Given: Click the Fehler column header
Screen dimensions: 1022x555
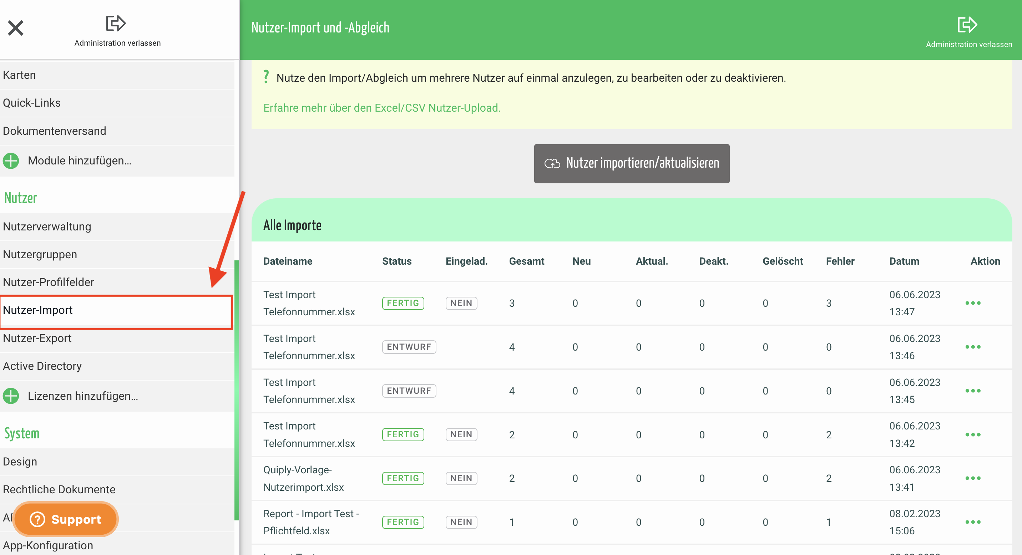Looking at the screenshot, I should pyautogui.click(x=840, y=261).
